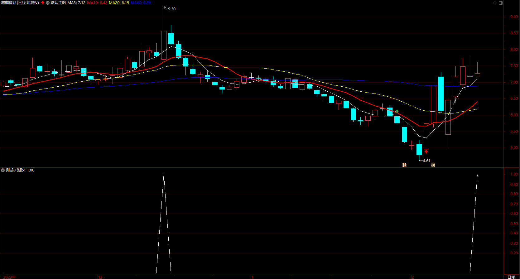Click the 测试0 sub-indicator name
The height and width of the screenshot is (279, 520).
[11, 170]
